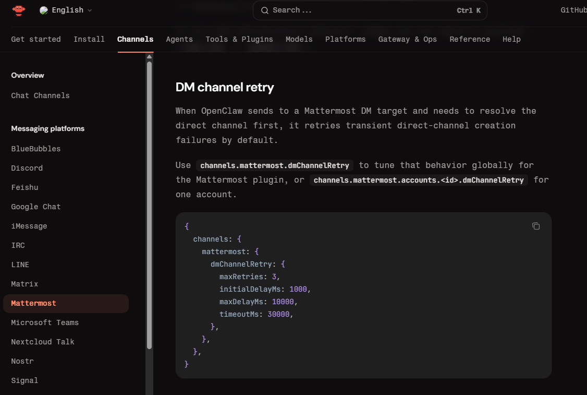Click the timeoutMs: 30000 code line
This screenshot has height=395, width=587.
256,315
